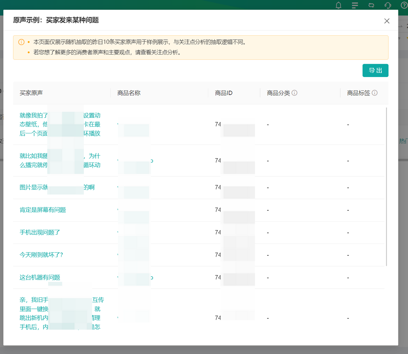Image resolution: width=408 pixels, height=354 pixels.
Task: Click the switch/refresh arrows icon in header
Action: click(371, 5)
